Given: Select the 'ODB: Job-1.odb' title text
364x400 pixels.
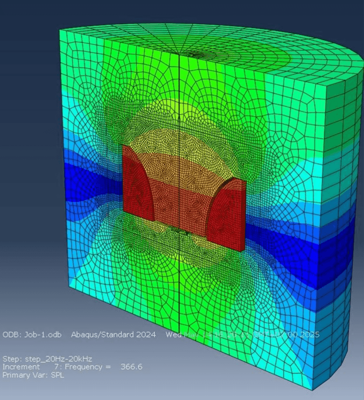Looking at the screenshot, I should [x=32, y=334].
